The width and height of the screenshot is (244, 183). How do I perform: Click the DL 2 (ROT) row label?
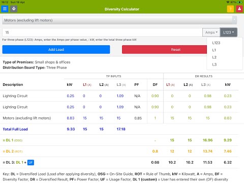(13, 151)
